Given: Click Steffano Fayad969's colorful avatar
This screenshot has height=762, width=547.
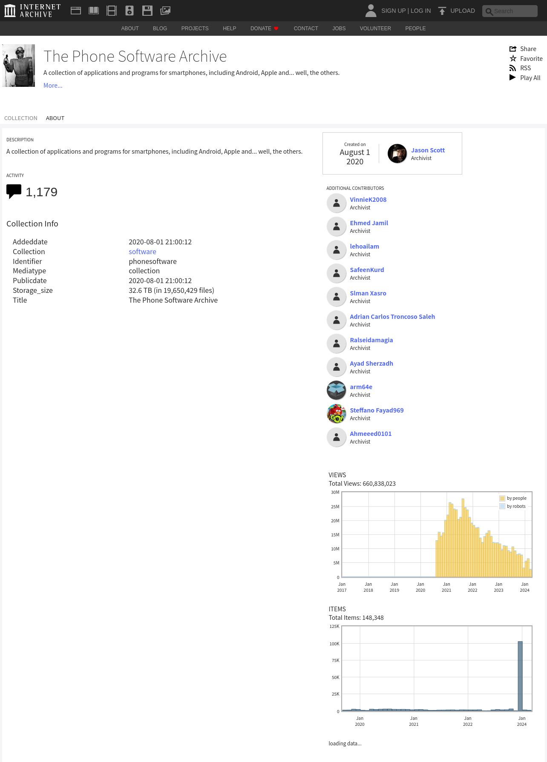Looking at the screenshot, I should [x=337, y=414].
